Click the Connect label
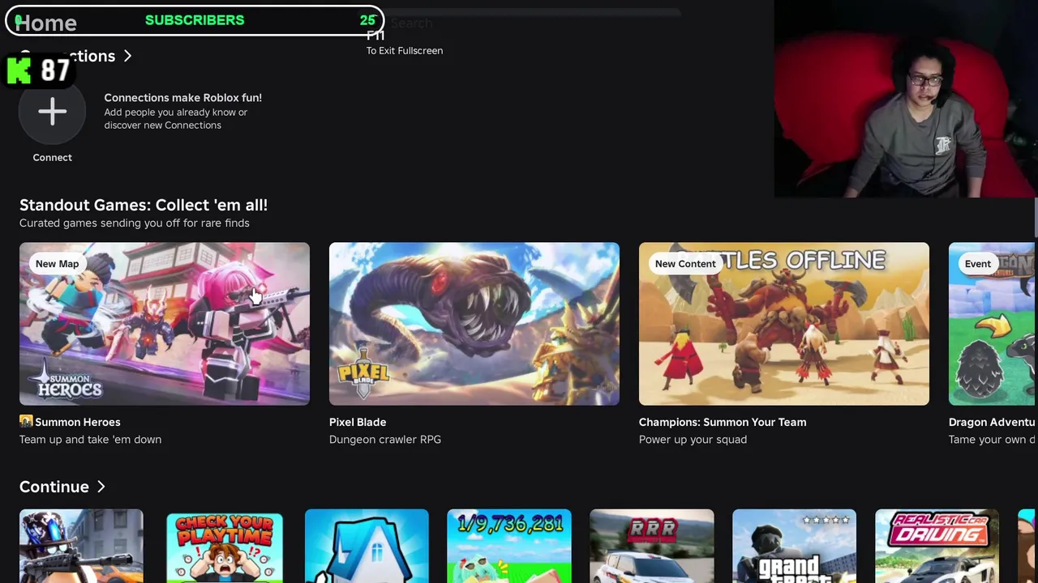The image size is (1038, 583). 52,157
